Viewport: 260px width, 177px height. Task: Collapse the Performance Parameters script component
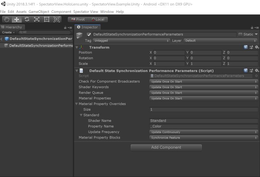(x=77, y=71)
